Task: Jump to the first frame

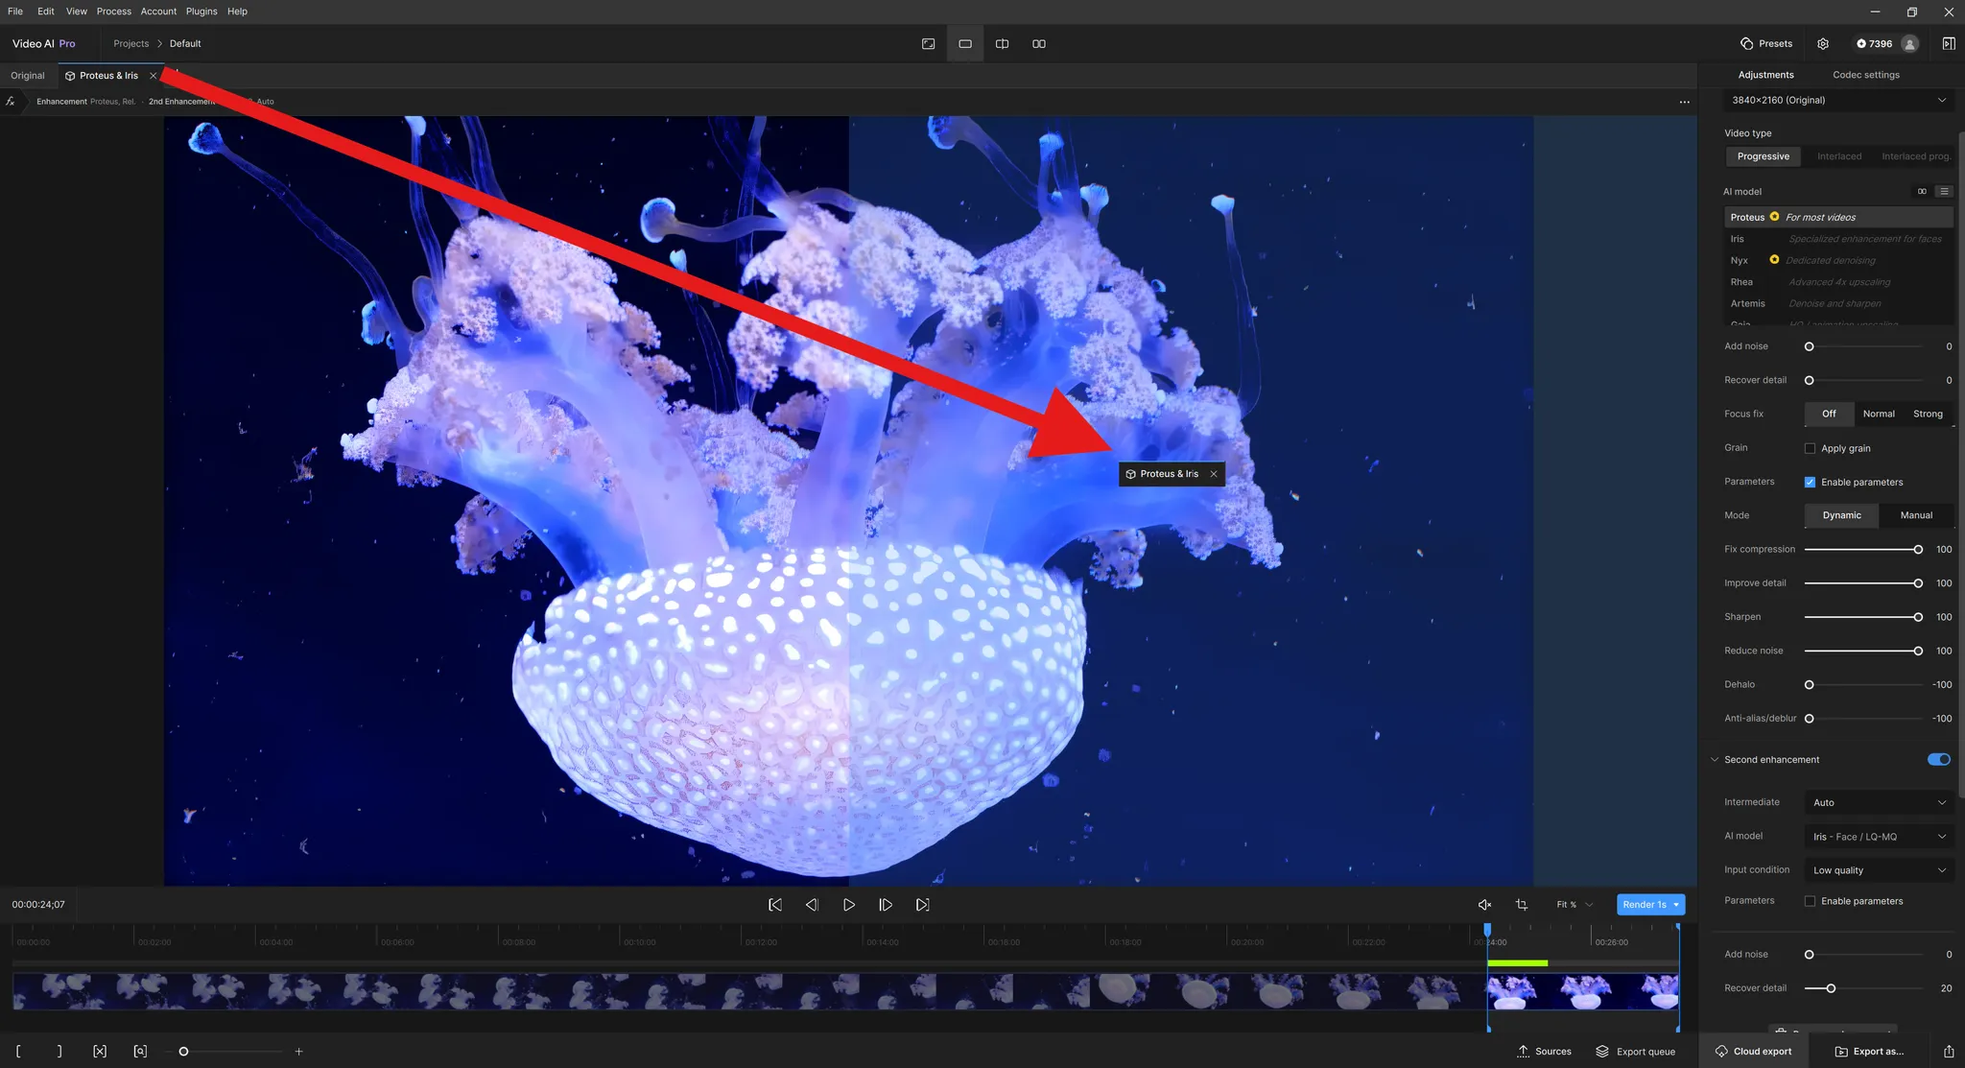Action: 775,905
